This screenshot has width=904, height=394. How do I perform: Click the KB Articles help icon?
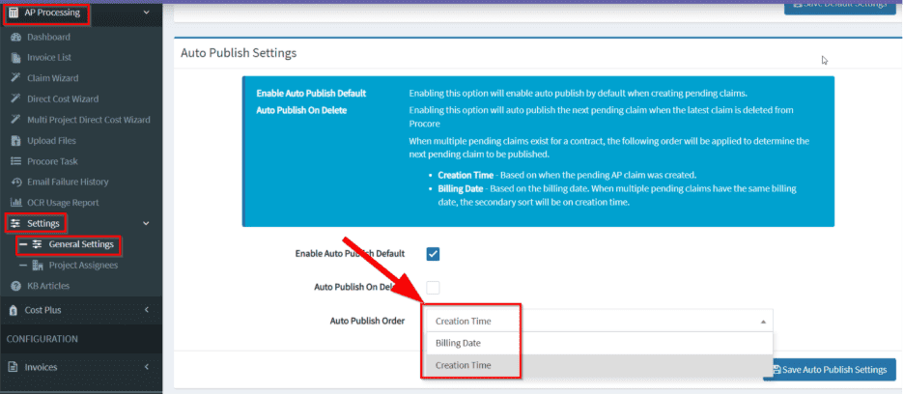(x=15, y=286)
